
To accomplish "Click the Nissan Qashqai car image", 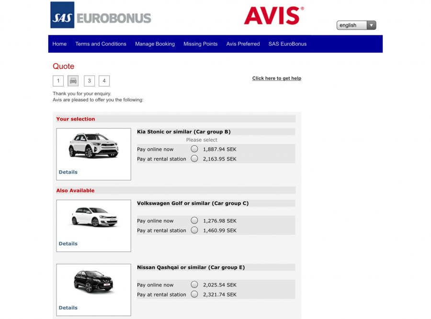I will (x=93, y=281).
